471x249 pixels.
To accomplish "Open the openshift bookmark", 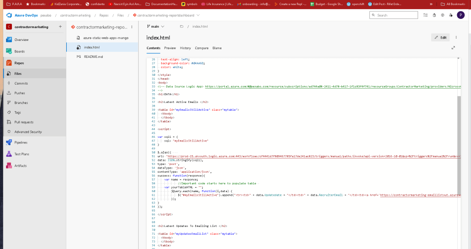I will tap(355, 4).
